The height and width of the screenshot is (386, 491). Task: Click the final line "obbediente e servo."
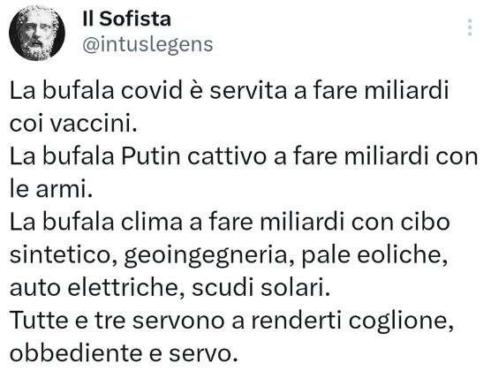click(x=124, y=353)
